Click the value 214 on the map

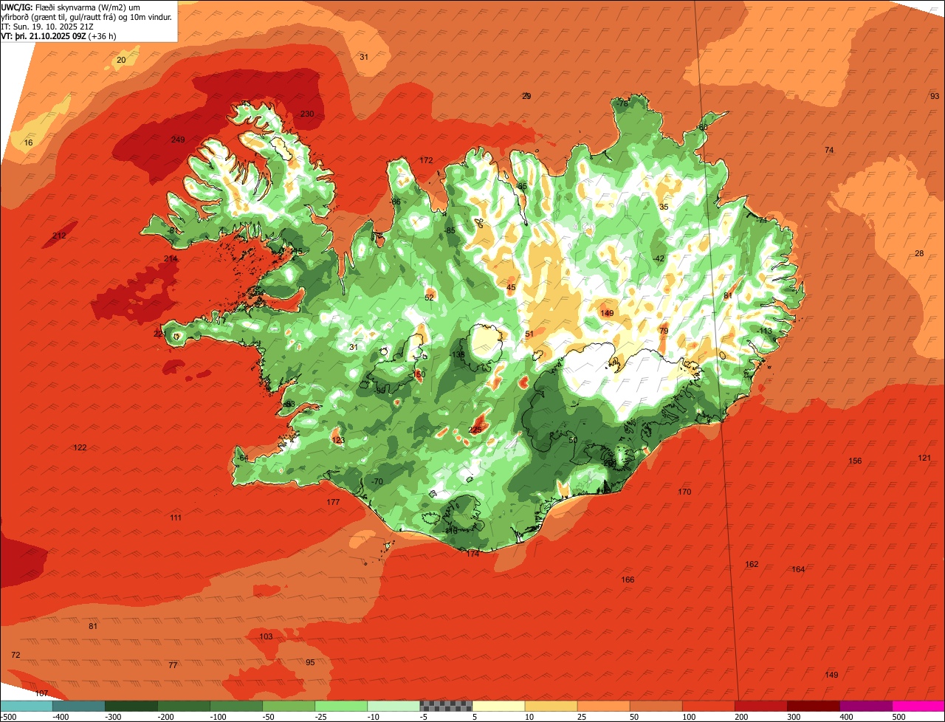click(x=171, y=258)
